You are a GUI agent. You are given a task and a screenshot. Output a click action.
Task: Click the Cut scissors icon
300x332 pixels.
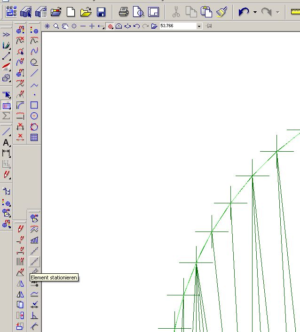point(176,12)
